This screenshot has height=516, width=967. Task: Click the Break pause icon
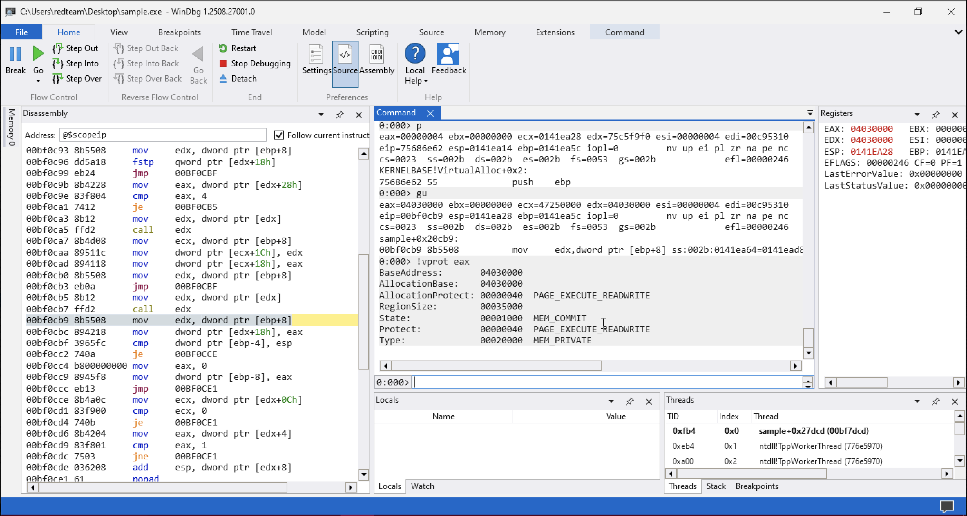(15, 54)
